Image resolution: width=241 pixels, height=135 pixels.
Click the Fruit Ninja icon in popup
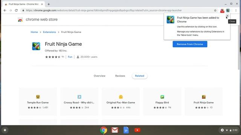coord(171,19)
